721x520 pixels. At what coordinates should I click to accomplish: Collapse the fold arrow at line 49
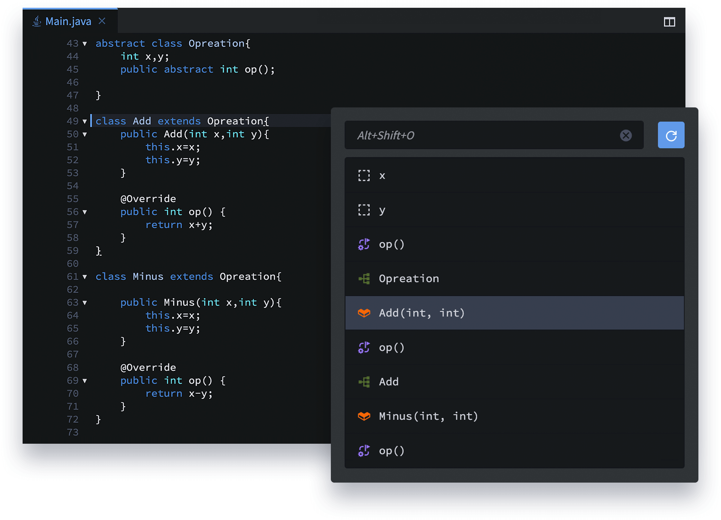(85, 121)
